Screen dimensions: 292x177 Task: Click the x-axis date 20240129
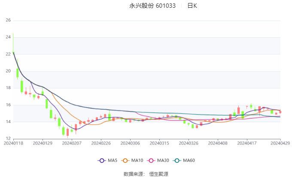(x=43, y=143)
